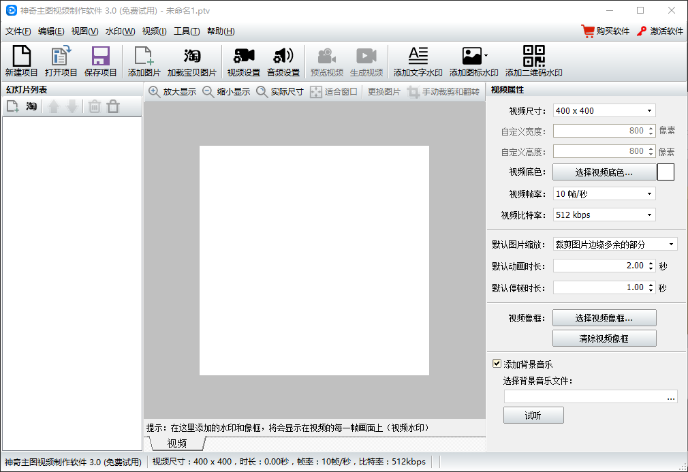Open the 帮助(H) menu
Image resolution: width=688 pixels, height=472 pixels.
click(221, 31)
